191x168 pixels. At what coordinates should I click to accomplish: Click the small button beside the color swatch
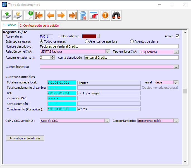(98, 36)
